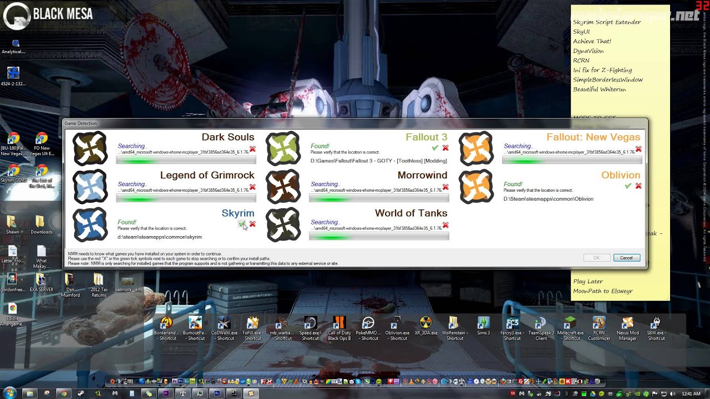Click the Legend of Grimrock game icon
The width and height of the screenshot is (710, 399).
pos(90,187)
